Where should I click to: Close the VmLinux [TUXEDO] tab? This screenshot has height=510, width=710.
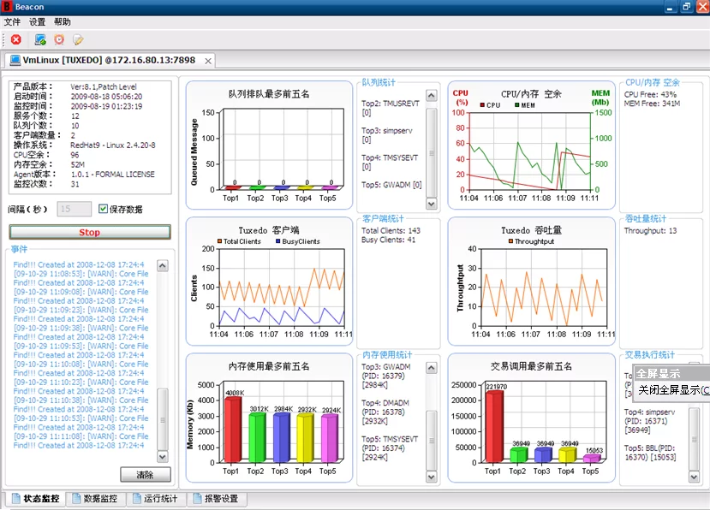click(208, 61)
